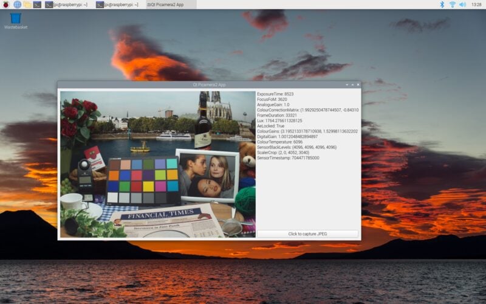Open the file manager folder icon
The image size is (486, 304).
tap(27, 4)
